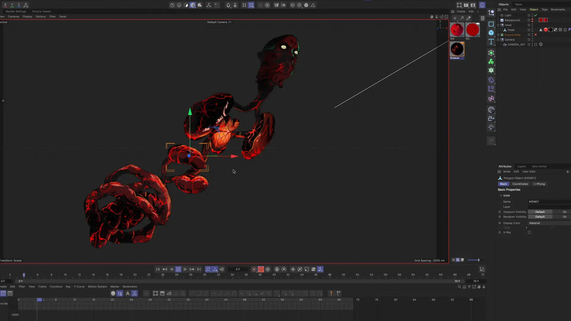This screenshot has height=321, width=571.
Task: Select the Krasue material thumbnail
Action: [457, 49]
